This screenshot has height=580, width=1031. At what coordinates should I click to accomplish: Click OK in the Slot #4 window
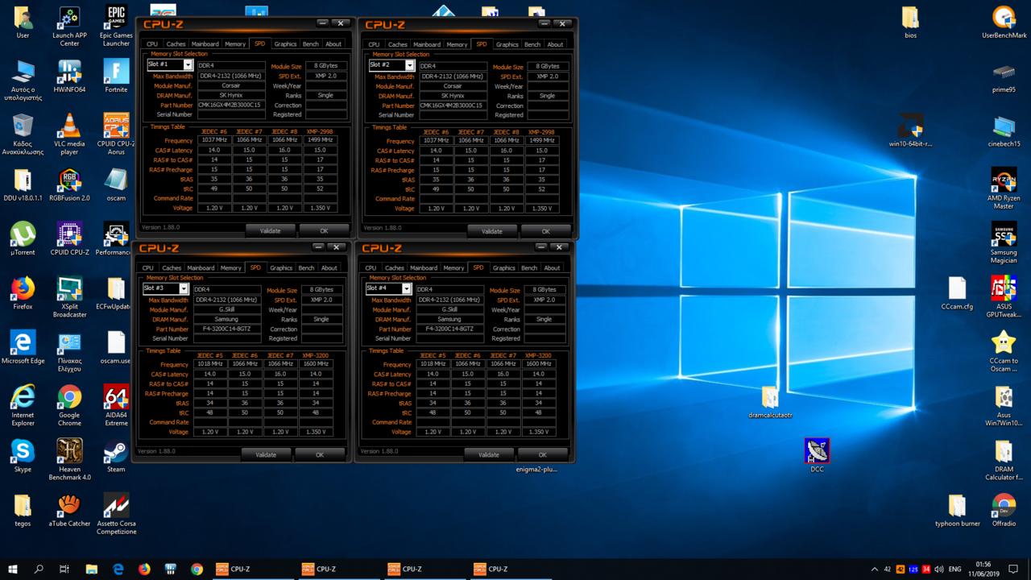(543, 454)
